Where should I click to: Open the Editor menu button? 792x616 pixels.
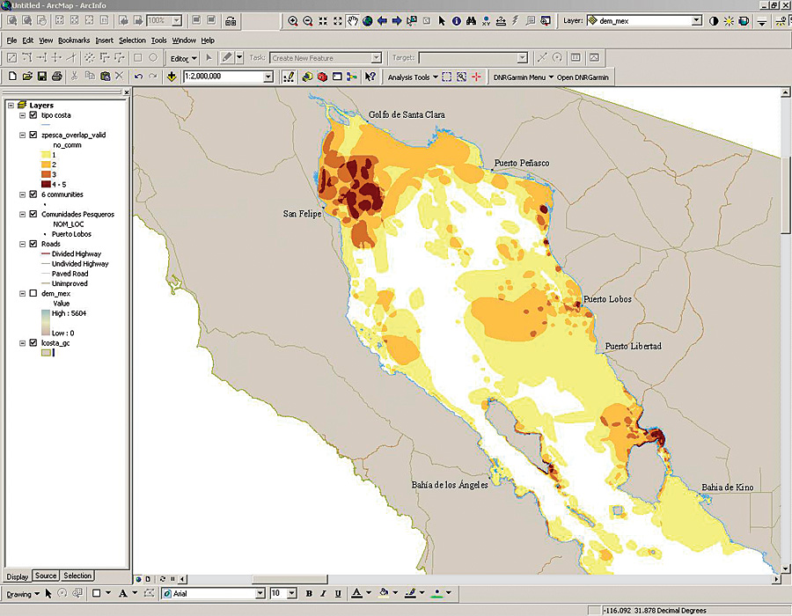click(182, 58)
